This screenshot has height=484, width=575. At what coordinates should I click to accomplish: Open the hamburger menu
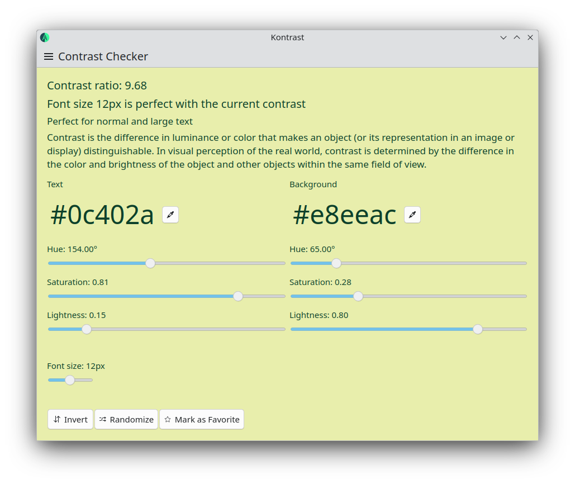49,56
